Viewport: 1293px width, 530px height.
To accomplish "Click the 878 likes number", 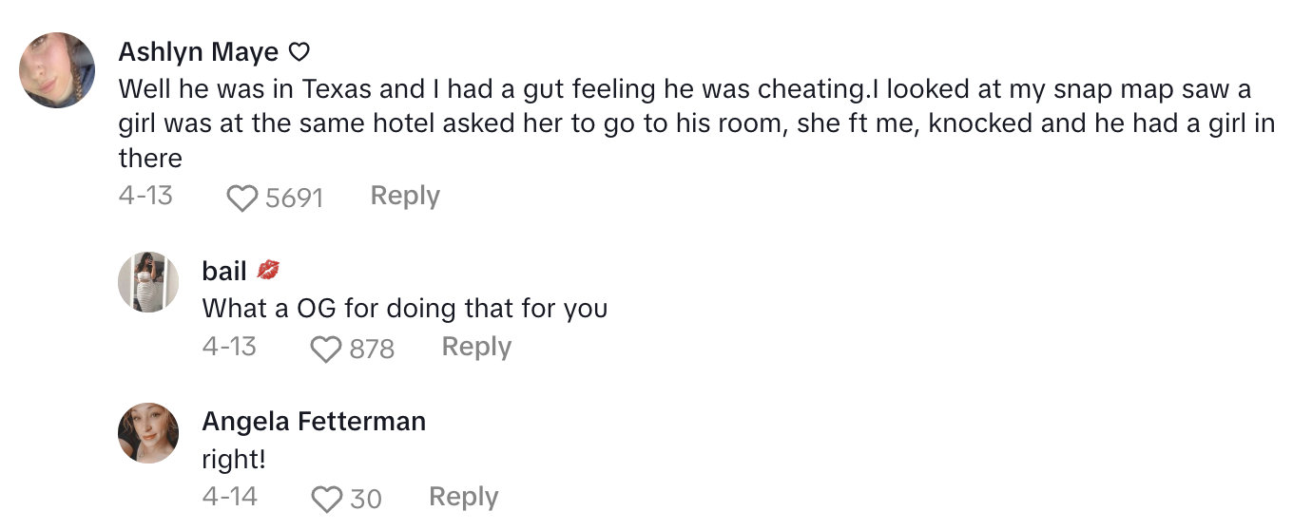I will (372, 350).
